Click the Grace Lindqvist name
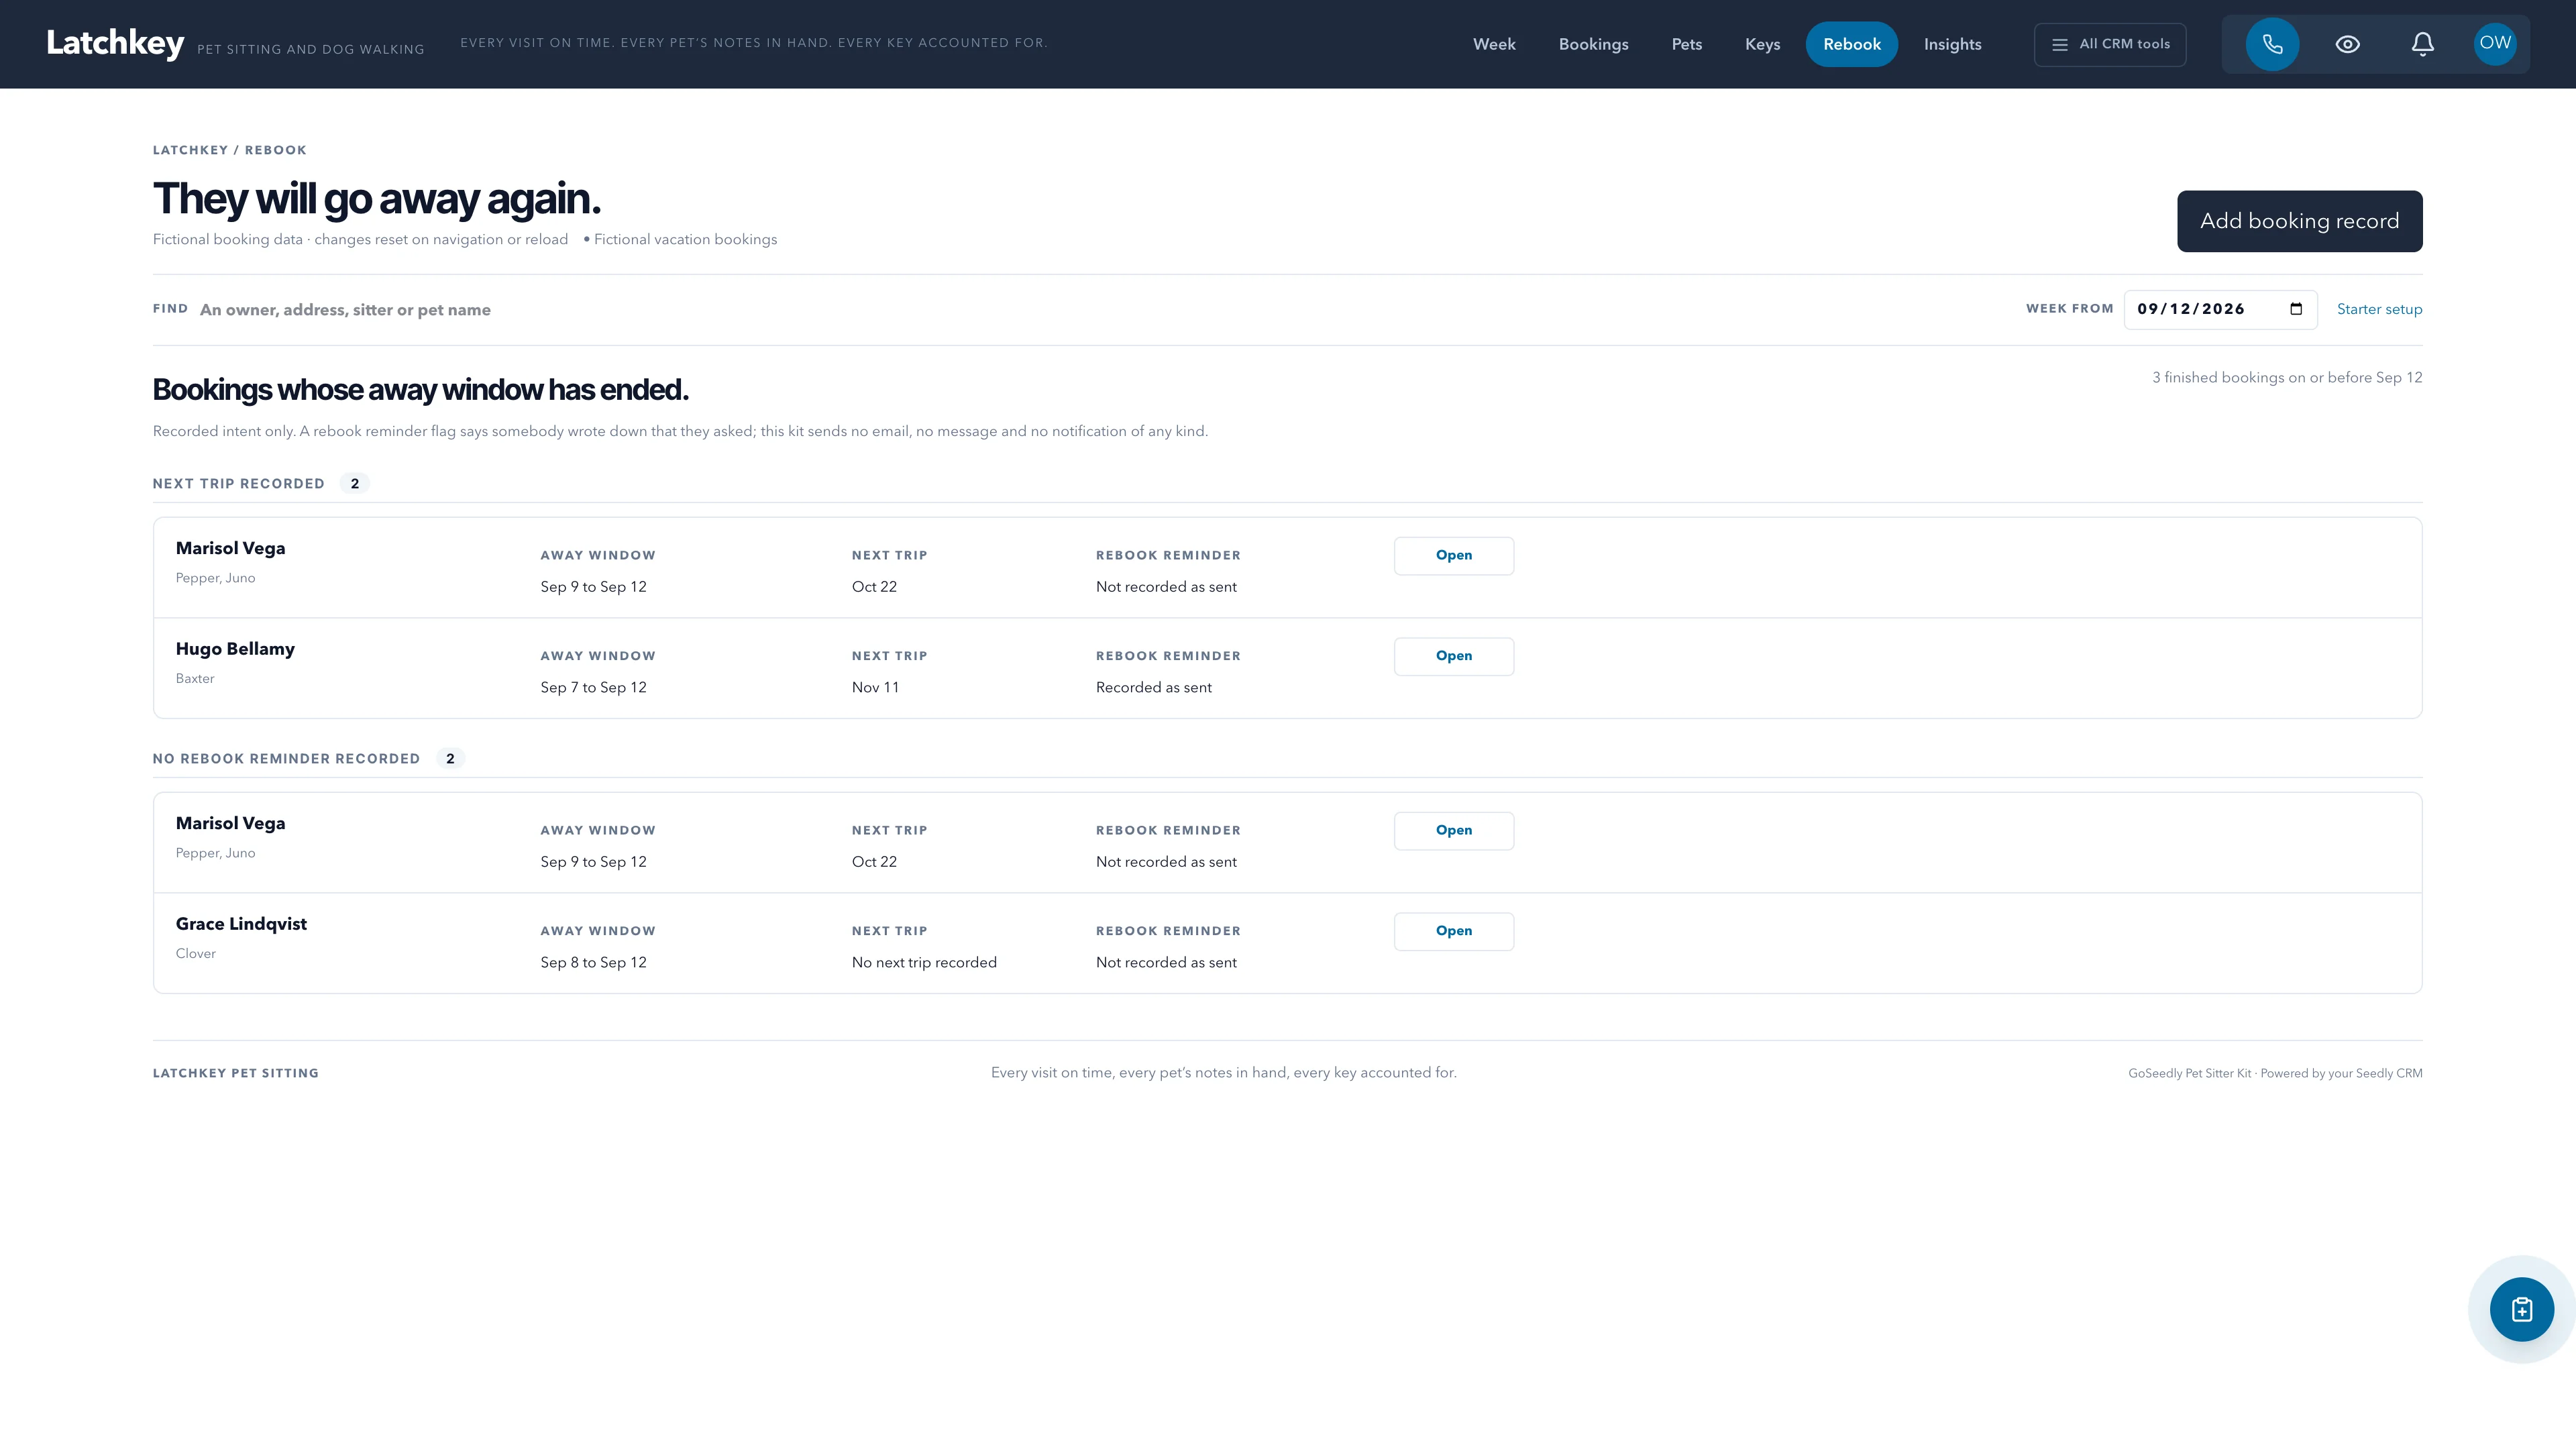Image resolution: width=2576 pixels, height=1449 pixels. coord(241,924)
